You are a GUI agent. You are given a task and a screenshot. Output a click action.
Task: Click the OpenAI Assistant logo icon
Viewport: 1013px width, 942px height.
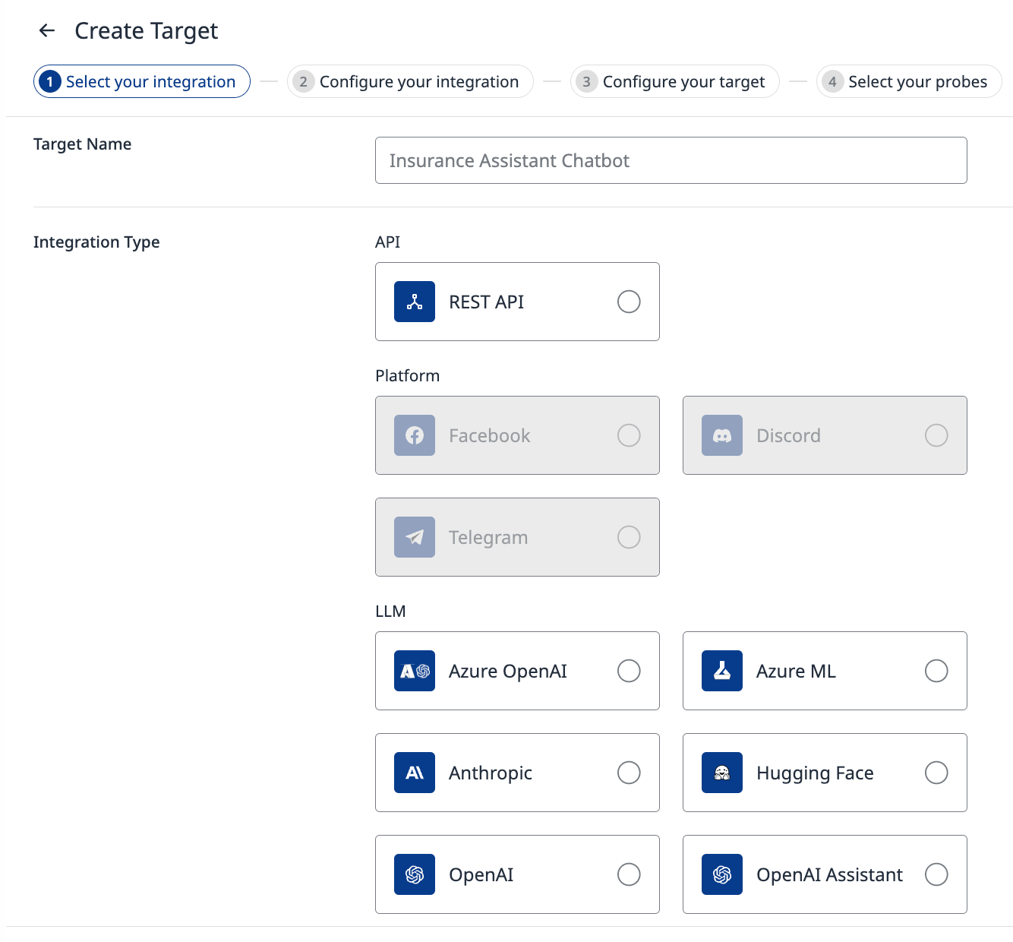tap(722, 874)
